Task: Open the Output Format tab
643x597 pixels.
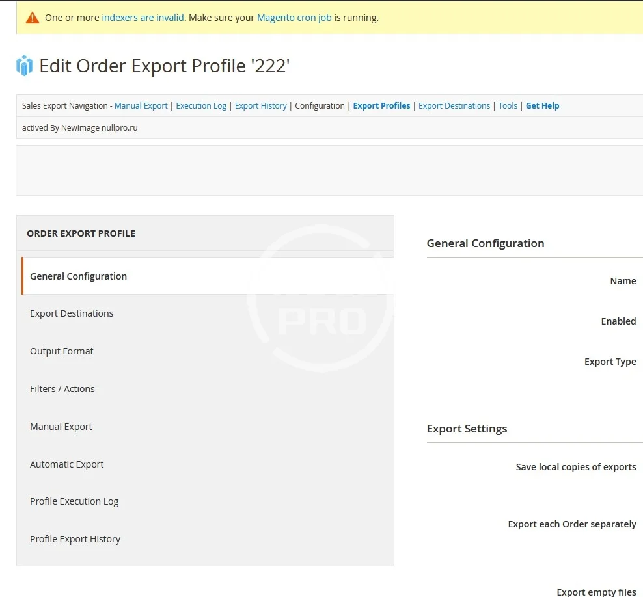Action: click(62, 351)
